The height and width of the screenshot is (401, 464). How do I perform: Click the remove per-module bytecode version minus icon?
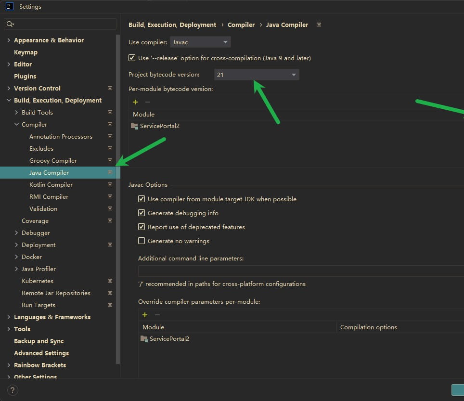click(148, 102)
